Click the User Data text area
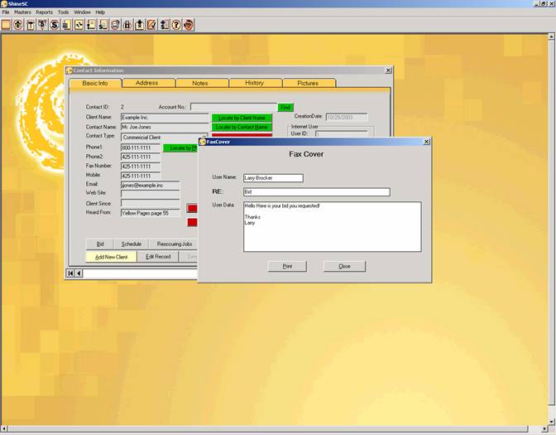This screenshot has height=435, width=556. tap(333, 226)
